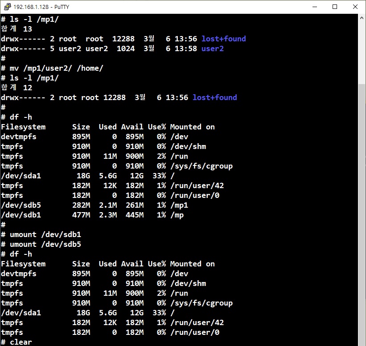Image resolution: width=366 pixels, height=346 pixels.
Task: Click the second "/dev/sda1" row after unmount
Action: 88,313
